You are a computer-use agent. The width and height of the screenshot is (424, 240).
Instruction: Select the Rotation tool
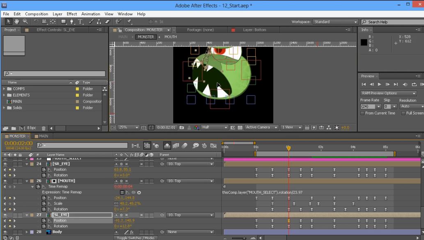click(36, 22)
